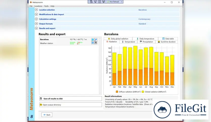211x122 pixels.
Task: Click the Location selection label text
Action: point(47,10)
